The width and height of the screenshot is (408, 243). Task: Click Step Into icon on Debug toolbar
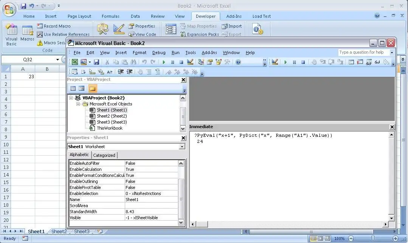tap(323, 62)
